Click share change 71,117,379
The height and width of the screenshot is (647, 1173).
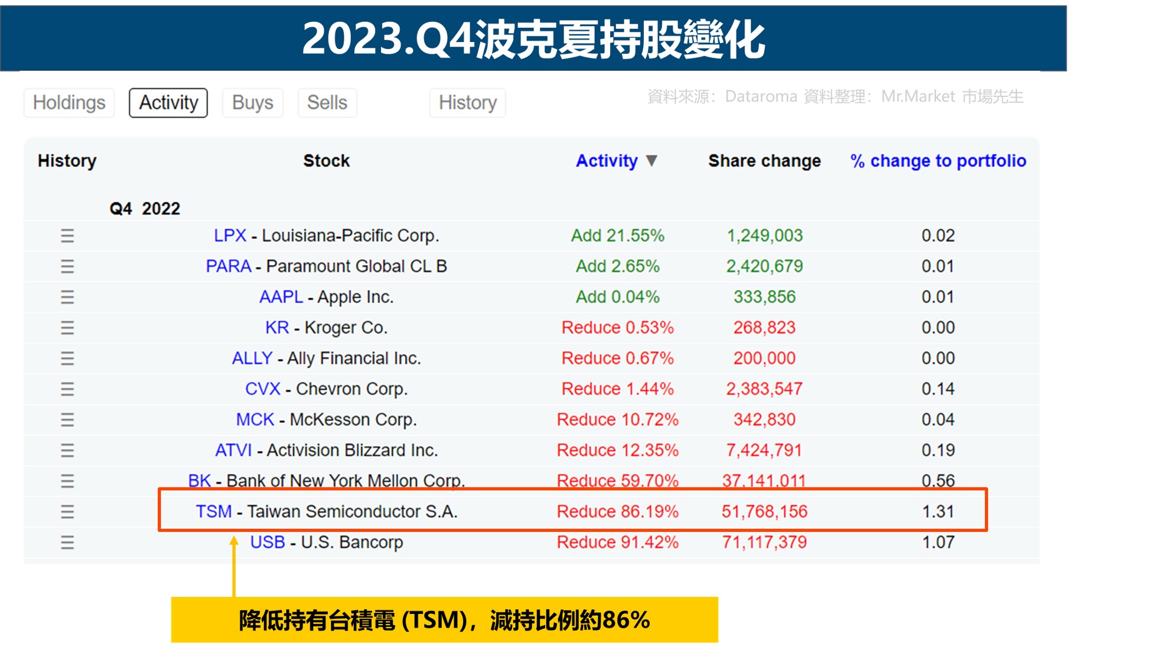pos(764,542)
